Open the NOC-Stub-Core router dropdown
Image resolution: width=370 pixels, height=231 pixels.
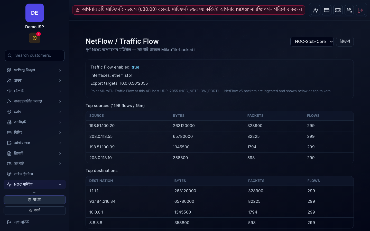(x=312, y=42)
